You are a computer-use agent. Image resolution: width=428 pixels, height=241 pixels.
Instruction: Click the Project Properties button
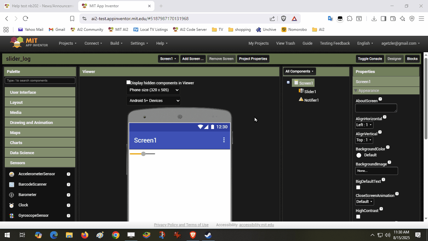point(253,59)
